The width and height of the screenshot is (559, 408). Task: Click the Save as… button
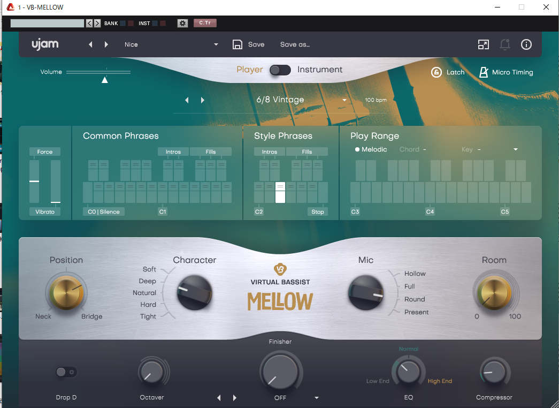295,45
